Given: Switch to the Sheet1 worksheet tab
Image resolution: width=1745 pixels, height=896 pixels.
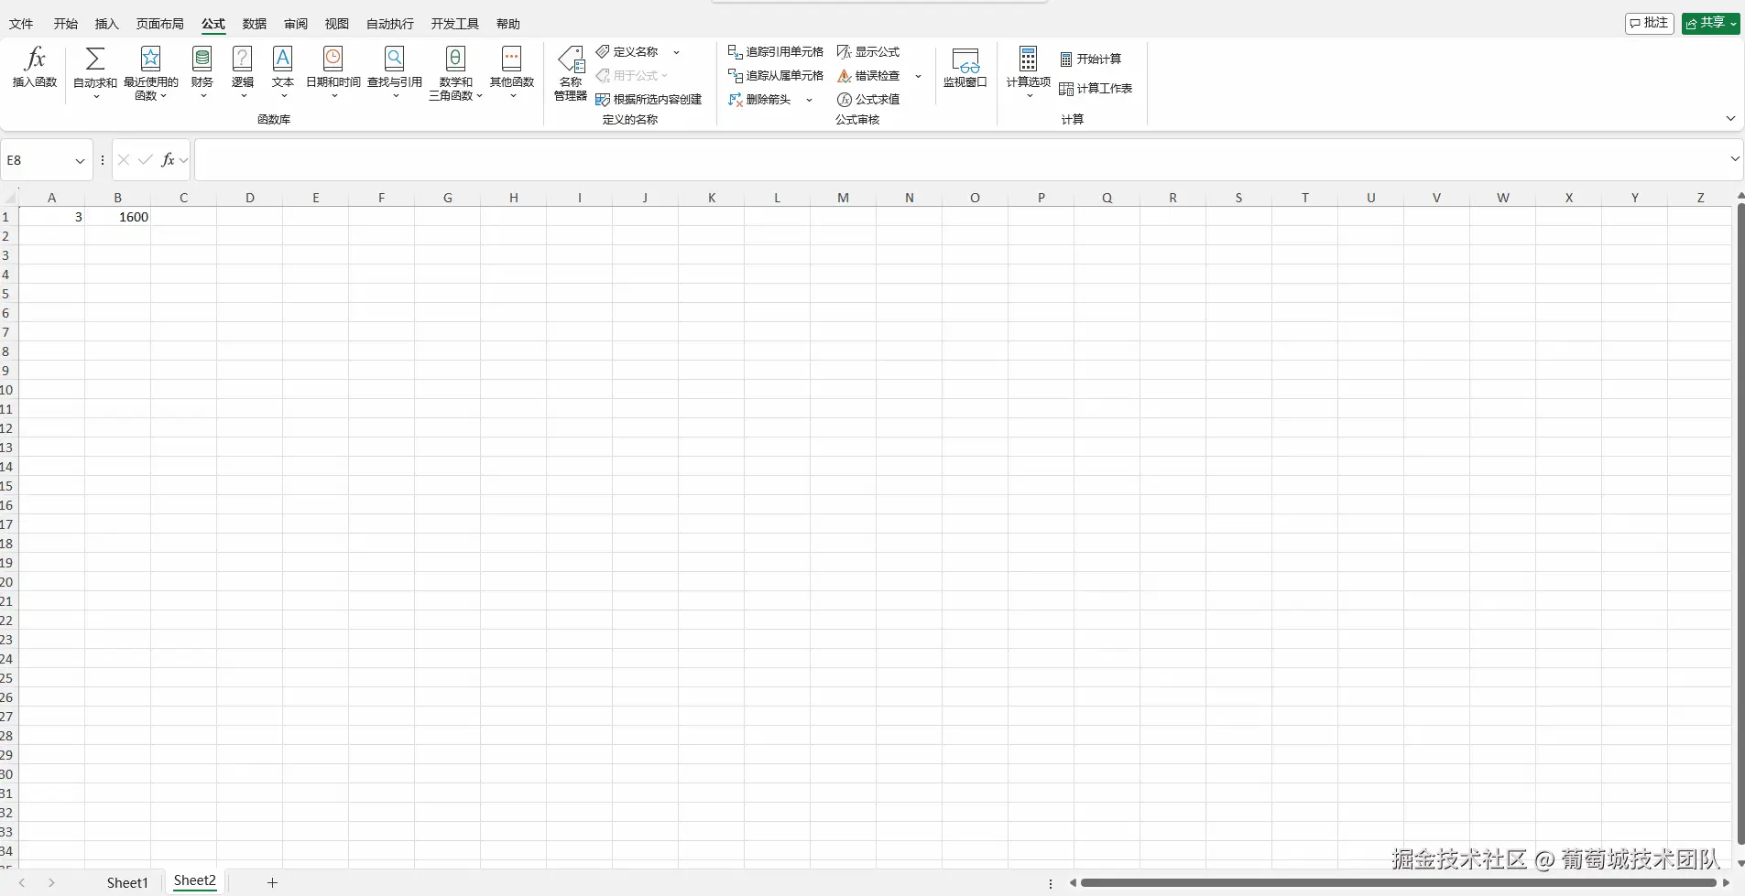Looking at the screenshot, I should (x=127, y=882).
